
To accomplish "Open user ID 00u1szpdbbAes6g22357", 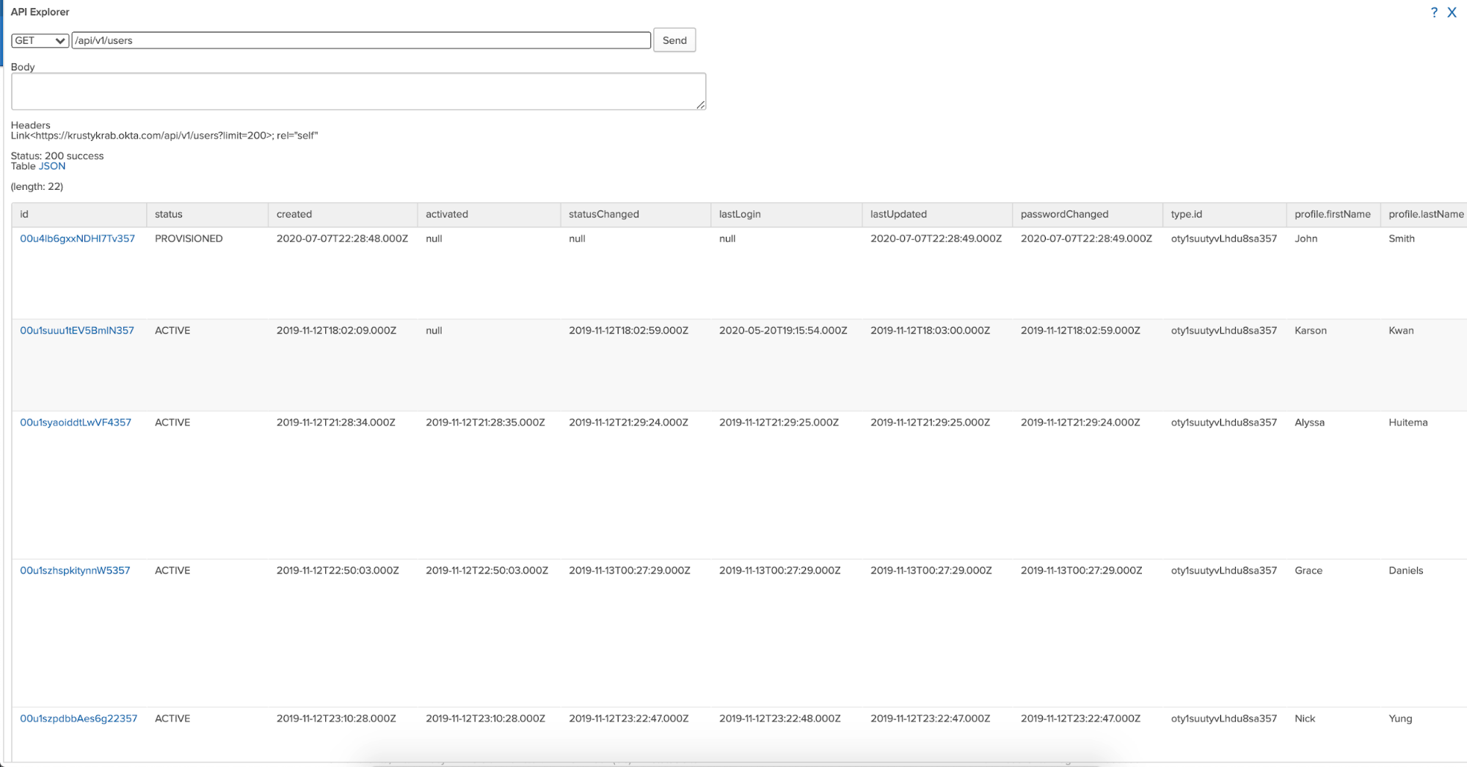I will pyautogui.click(x=79, y=719).
